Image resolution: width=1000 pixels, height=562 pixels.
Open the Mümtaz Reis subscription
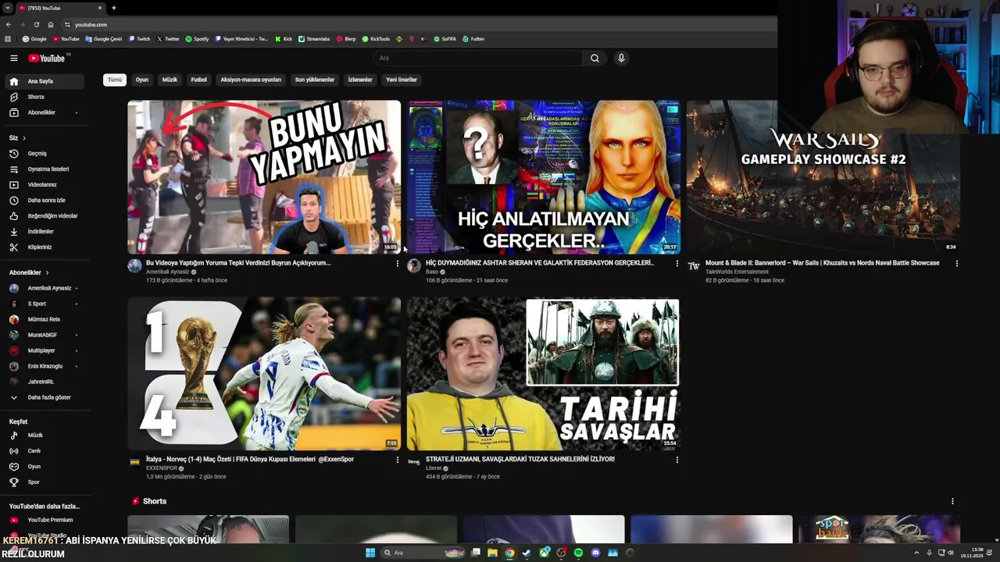coord(44,319)
